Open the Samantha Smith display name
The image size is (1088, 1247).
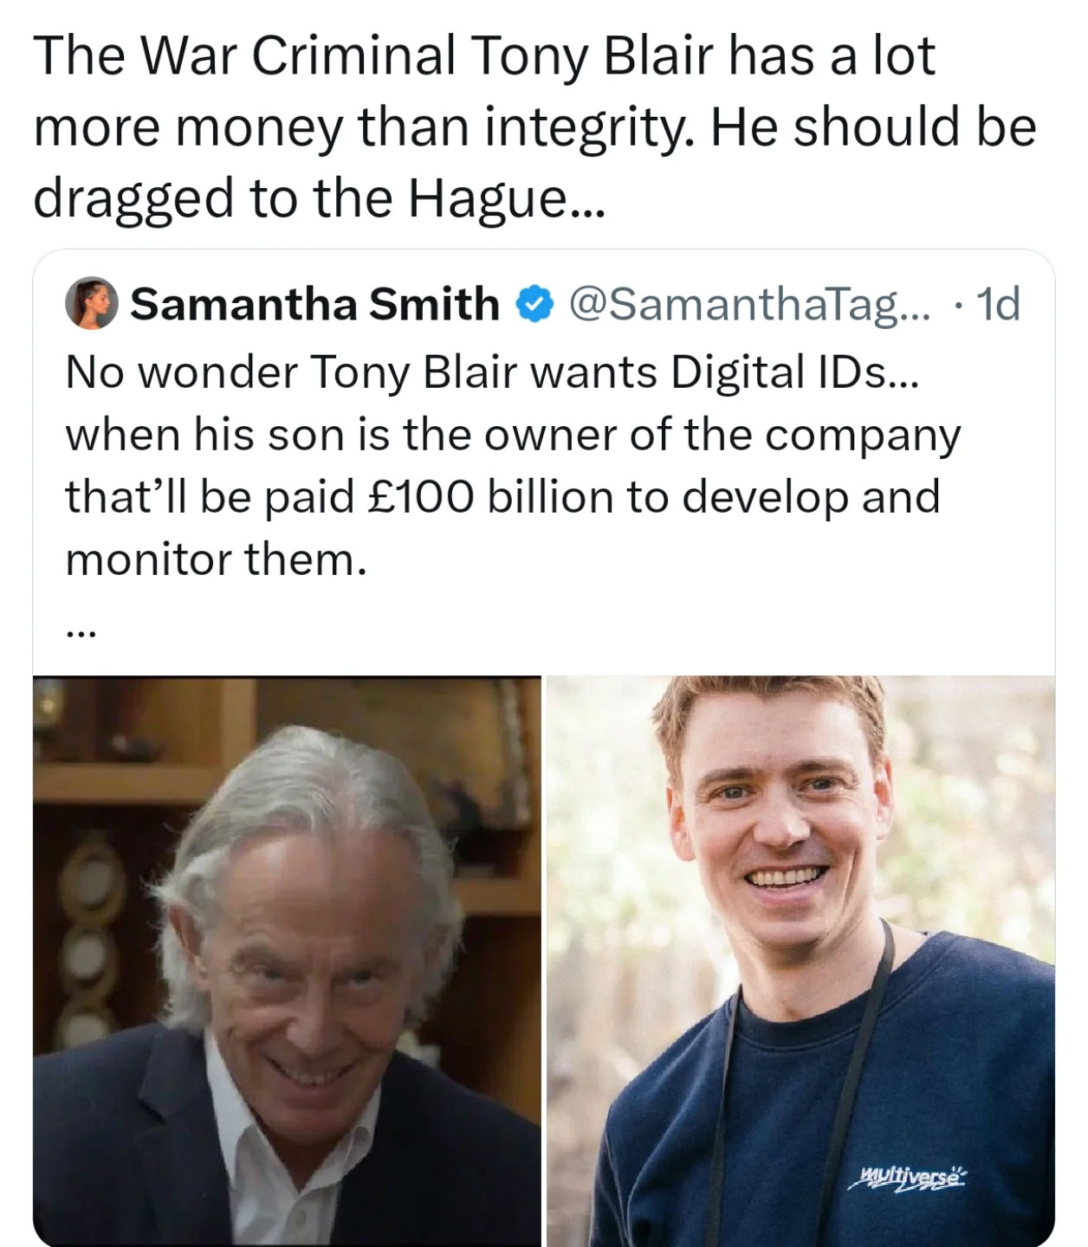pos(315,304)
